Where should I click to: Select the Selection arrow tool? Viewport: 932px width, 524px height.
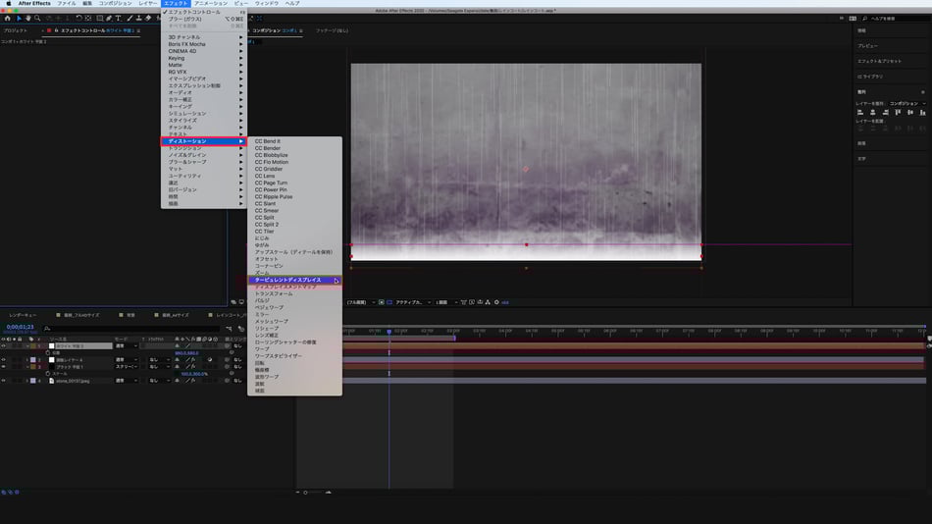(19, 18)
